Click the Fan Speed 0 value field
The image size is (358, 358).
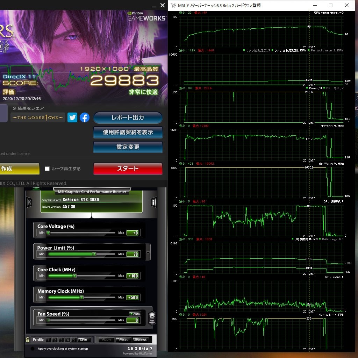coord(133,320)
